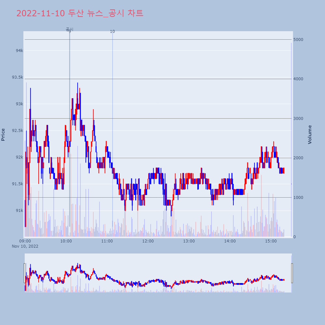Click the 09:00 time axis label
Image resolution: width=325 pixels, height=325 pixels.
coord(25,241)
